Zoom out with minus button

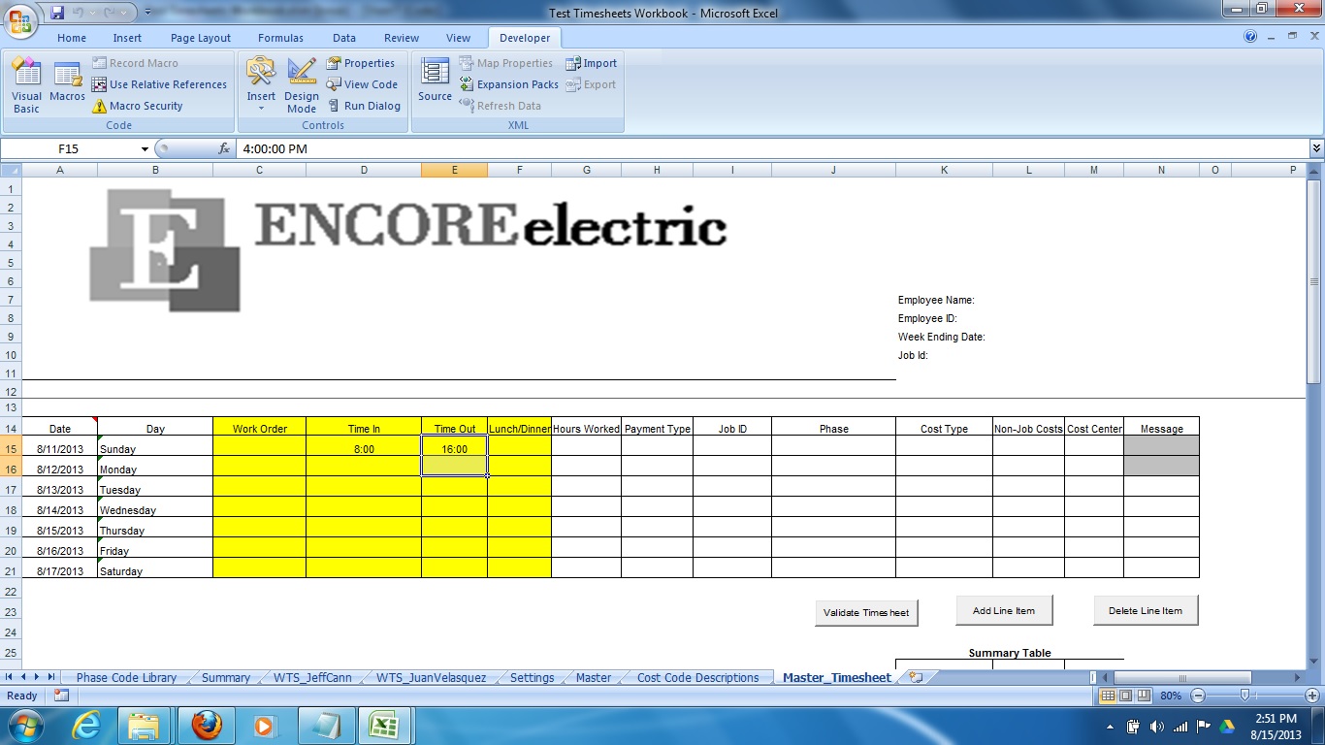click(1198, 696)
